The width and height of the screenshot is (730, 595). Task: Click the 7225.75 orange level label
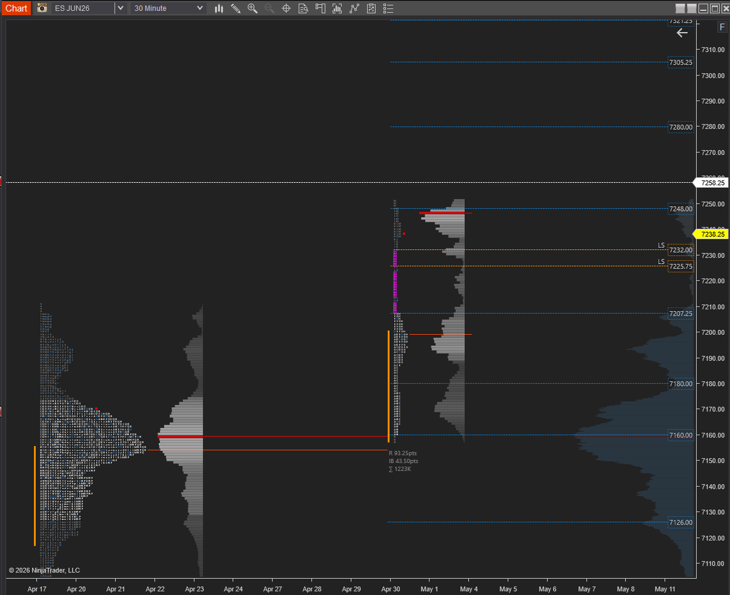tap(680, 266)
